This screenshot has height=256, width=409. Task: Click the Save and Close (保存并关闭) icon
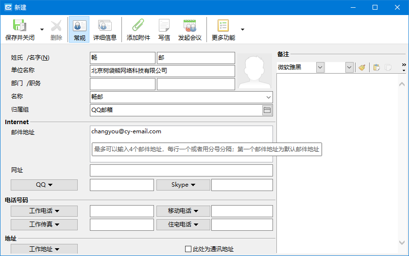coord(20,26)
